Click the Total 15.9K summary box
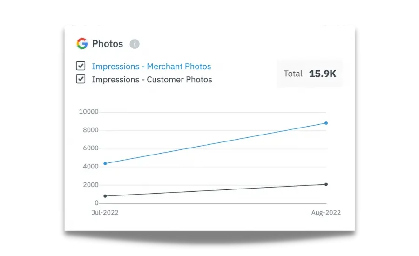This screenshot has width=419, height=256. click(x=310, y=74)
